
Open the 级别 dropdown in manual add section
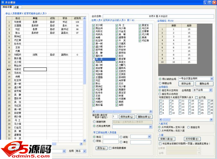point(149,137)
